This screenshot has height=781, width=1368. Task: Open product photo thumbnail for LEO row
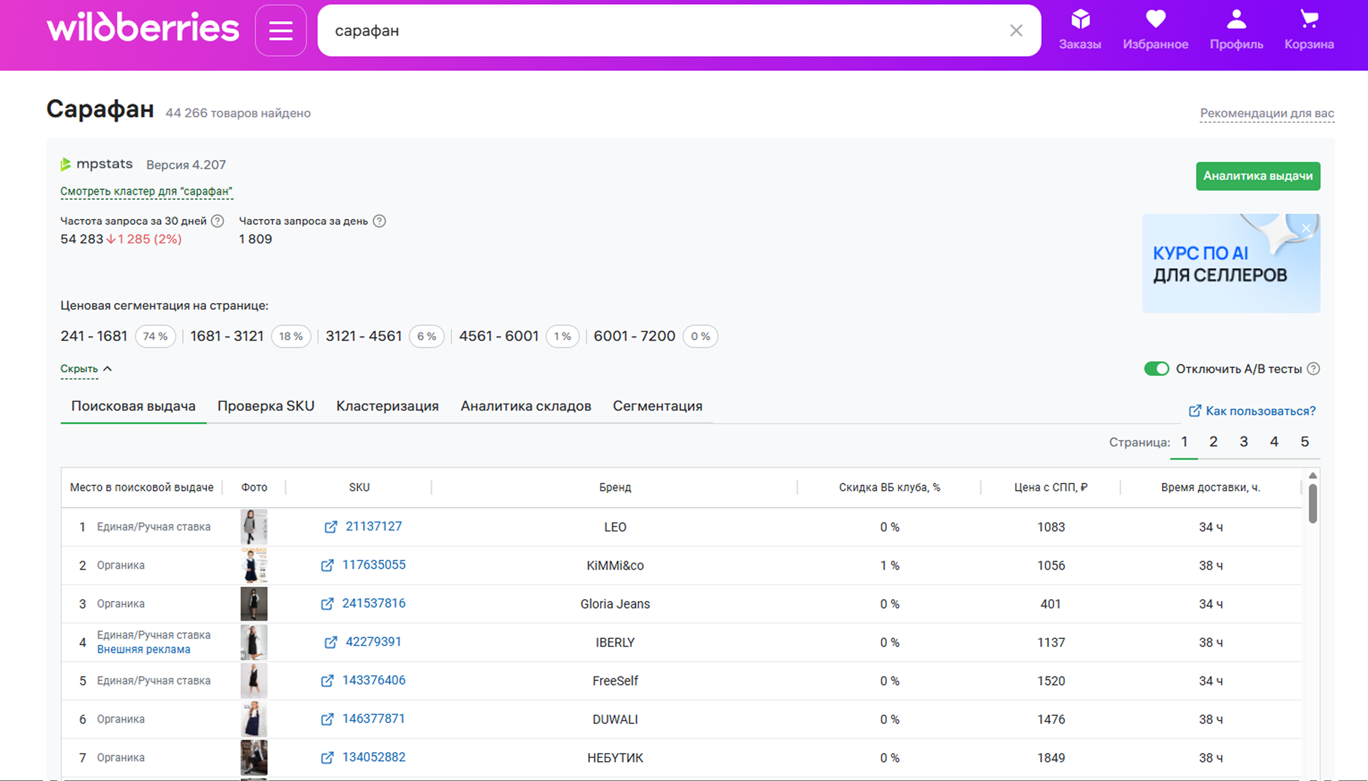coord(254,527)
